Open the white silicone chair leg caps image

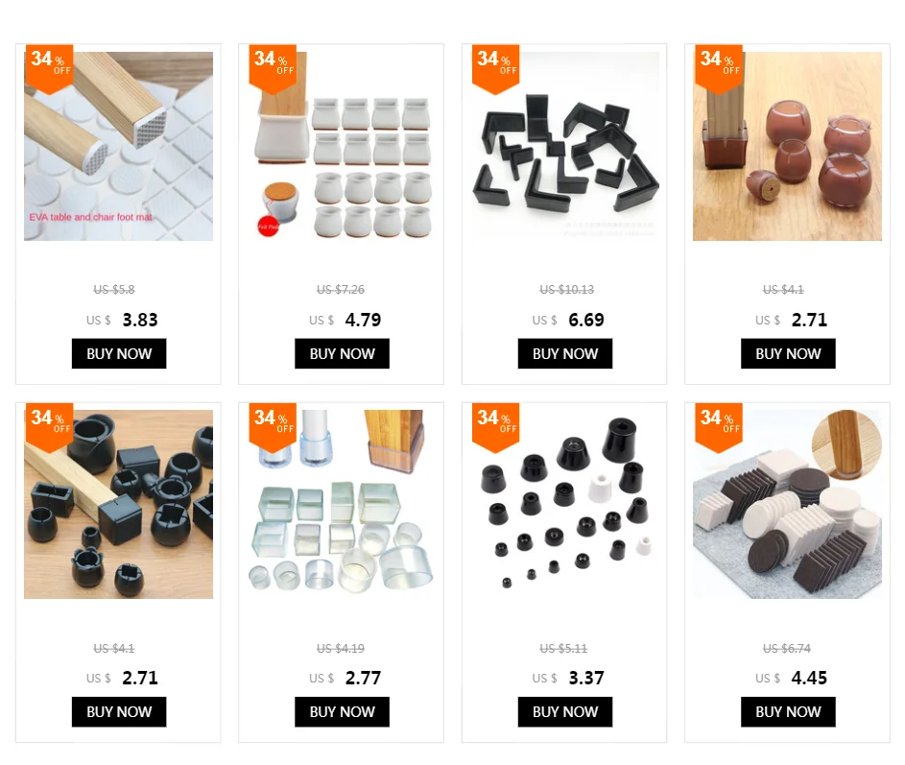tap(342, 146)
